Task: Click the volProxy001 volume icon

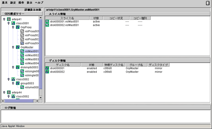Action: (x=22, y=31)
